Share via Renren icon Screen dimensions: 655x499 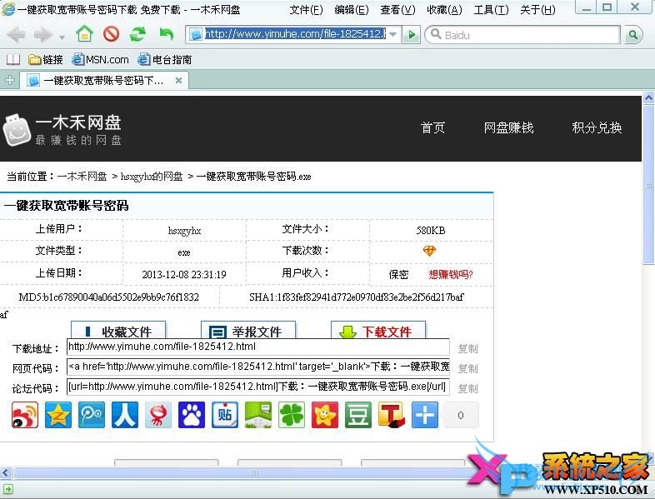(125, 414)
